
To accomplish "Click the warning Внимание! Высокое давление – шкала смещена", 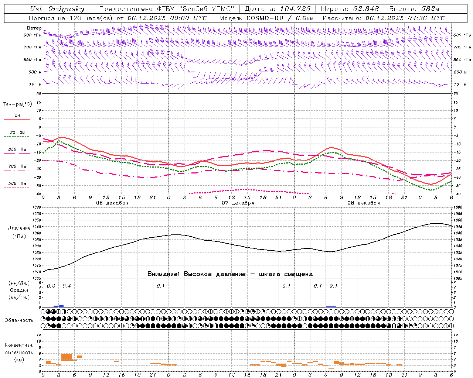I will pyautogui.click(x=230, y=274).
